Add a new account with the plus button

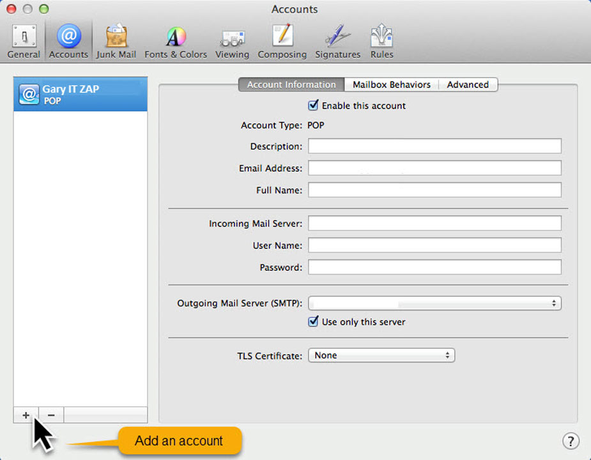24,415
